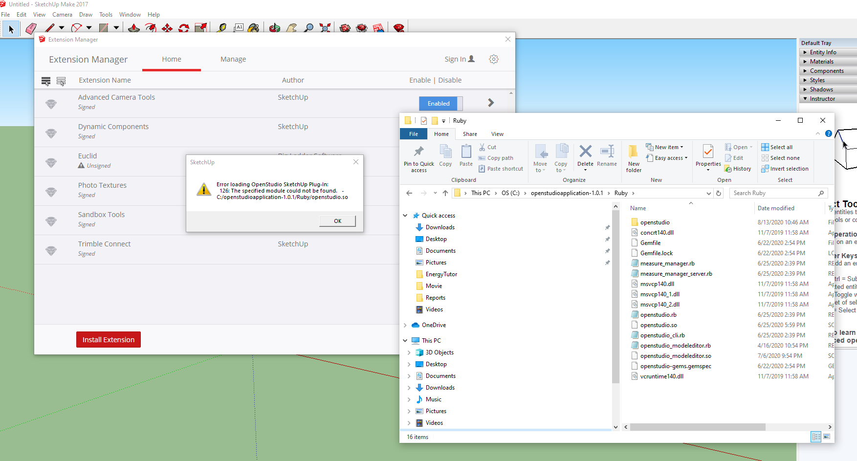The height and width of the screenshot is (461, 857).
Task: Select the Move tool with red arrows
Action: (167, 28)
